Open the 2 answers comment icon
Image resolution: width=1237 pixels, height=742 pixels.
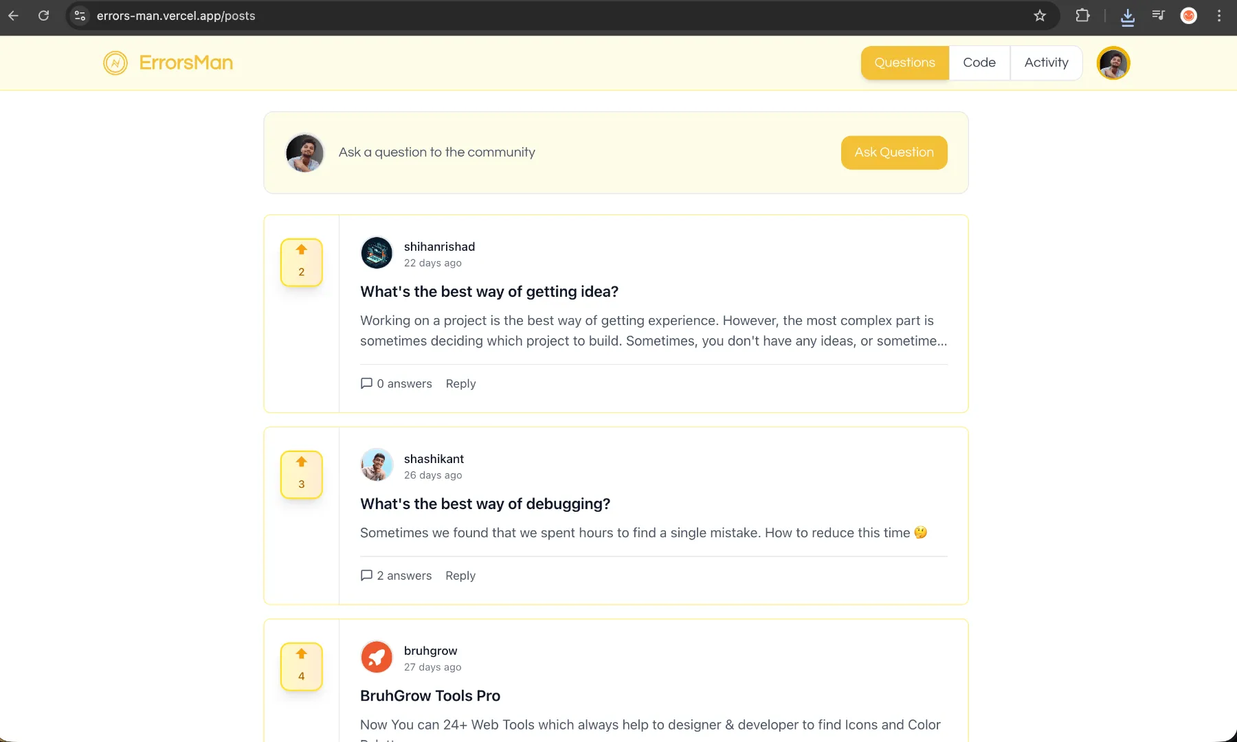367,575
